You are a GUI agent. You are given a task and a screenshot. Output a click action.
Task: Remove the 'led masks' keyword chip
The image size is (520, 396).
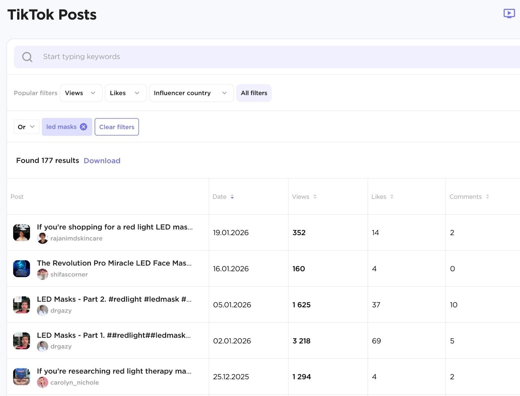point(84,127)
